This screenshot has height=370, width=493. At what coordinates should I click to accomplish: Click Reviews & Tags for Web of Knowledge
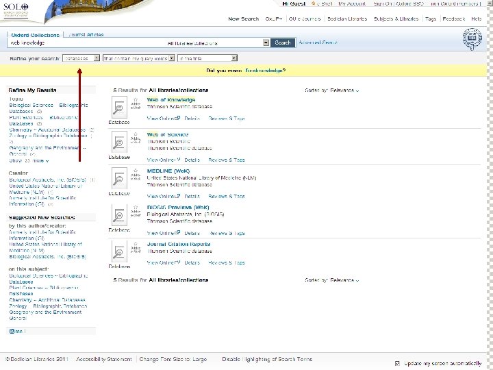tap(227, 119)
